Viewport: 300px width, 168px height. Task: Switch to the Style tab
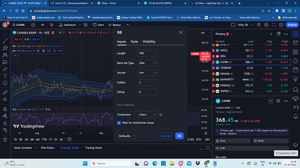134,42
